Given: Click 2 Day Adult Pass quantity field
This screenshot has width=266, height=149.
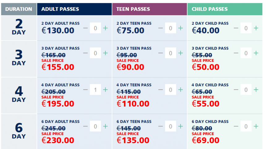Looking at the screenshot, I should click(95, 28).
